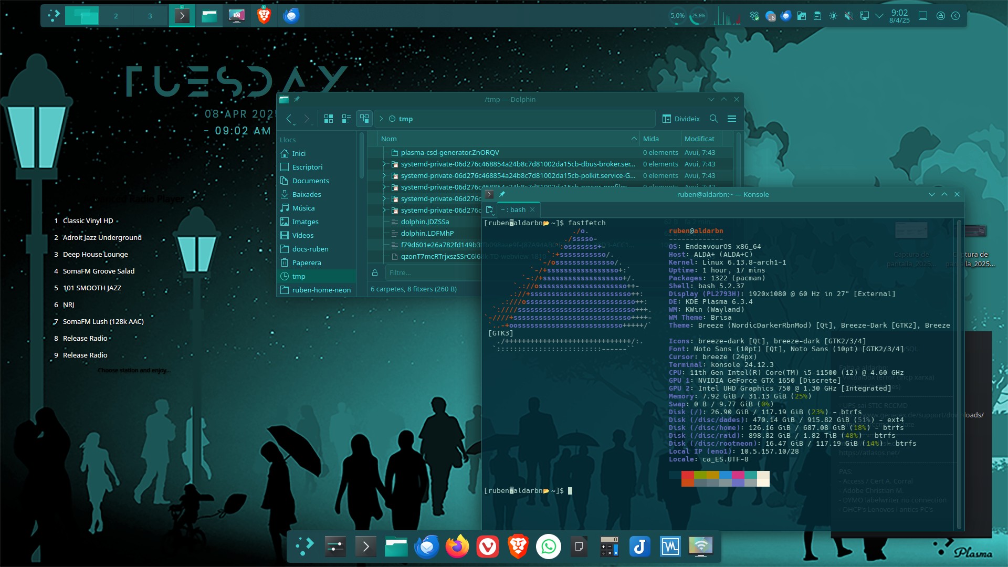Toggle the muted audio volume tray icon
The image size is (1008, 567).
(x=848, y=16)
